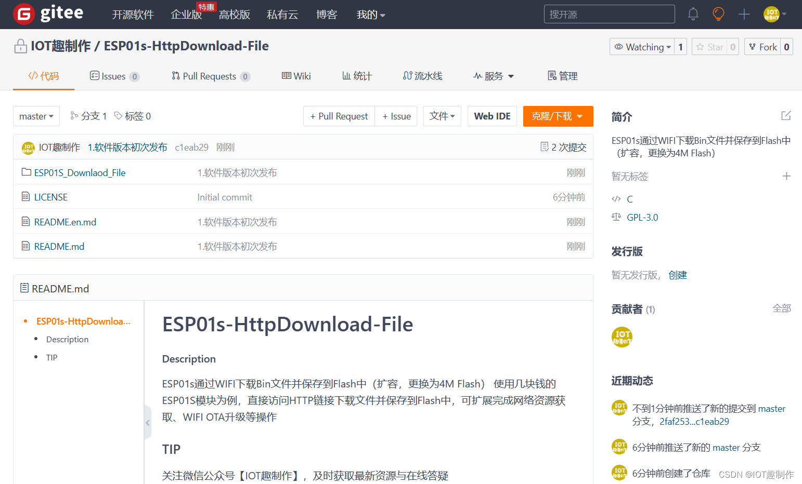Open the LICENSE file
The height and width of the screenshot is (484, 802).
coord(50,197)
